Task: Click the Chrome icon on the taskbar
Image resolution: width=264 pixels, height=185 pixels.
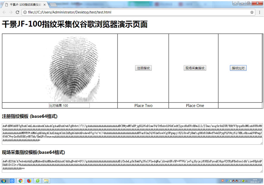Action: 21,181
